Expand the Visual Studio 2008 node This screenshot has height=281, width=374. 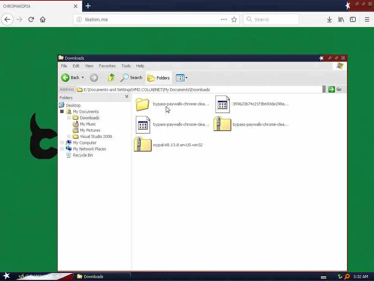point(69,136)
